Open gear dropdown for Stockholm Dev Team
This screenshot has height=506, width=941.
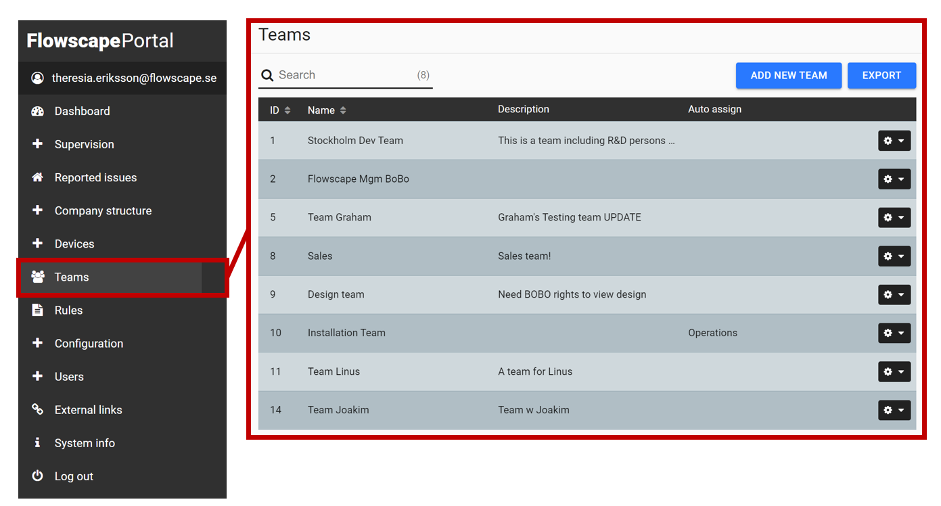click(894, 141)
